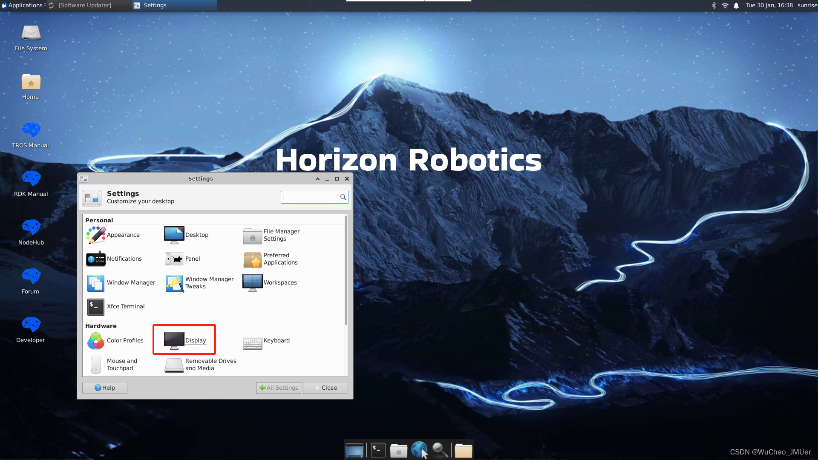Click the notification bell tray icon
818x460 pixels.
pyautogui.click(x=736, y=6)
